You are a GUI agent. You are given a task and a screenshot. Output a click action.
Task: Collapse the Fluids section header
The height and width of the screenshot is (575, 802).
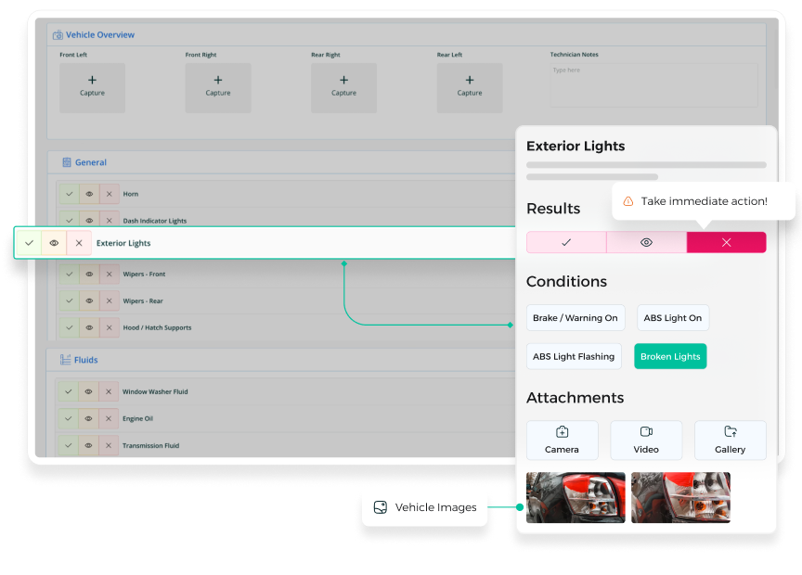click(x=85, y=360)
